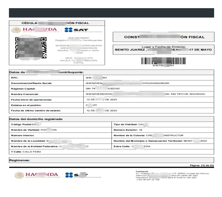Viewport: 222px width, 197px height.
Task: Click the Hacienda emblem in the footer
Action: 19,175
